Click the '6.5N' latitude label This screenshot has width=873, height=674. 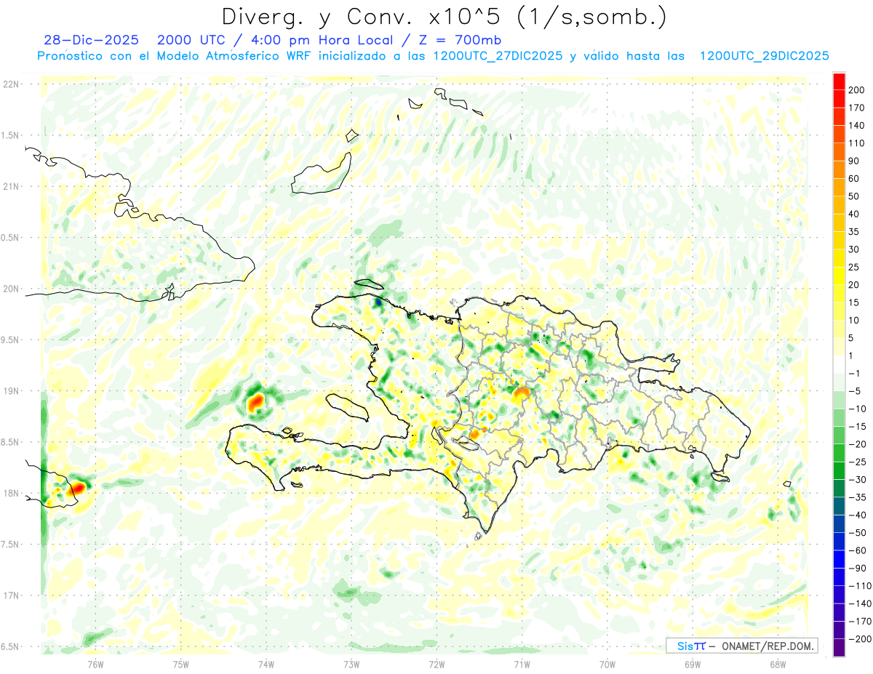coord(11,646)
